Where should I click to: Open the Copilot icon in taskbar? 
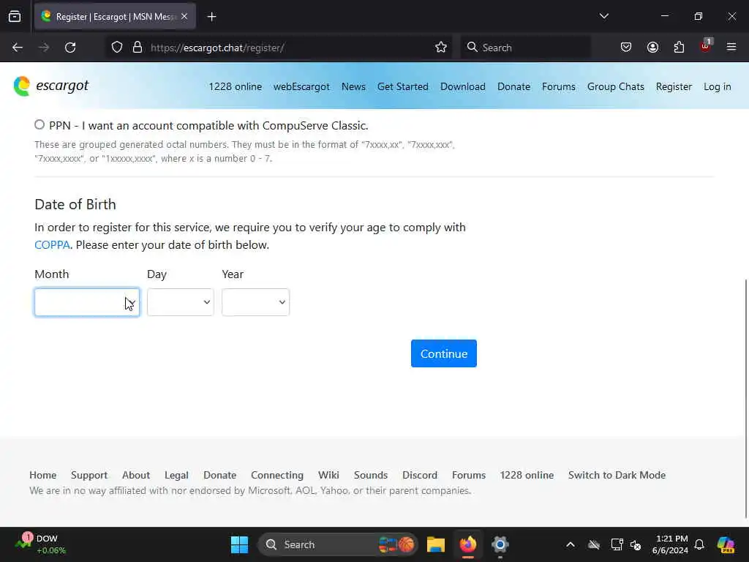(726, 544)
